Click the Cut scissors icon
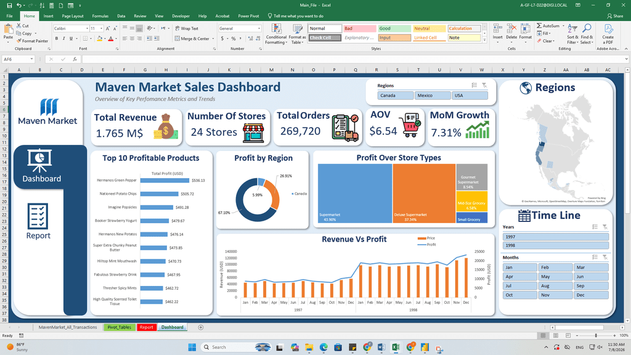The width and height of the screenshot is (631, 355). pos(19,26)
